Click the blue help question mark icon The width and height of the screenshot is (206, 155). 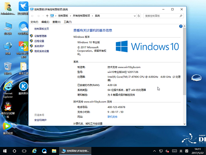181,26
